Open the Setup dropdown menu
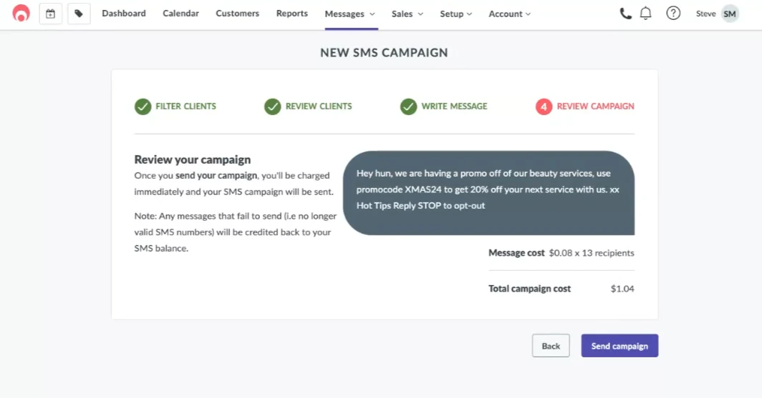 pyautogui.click(x=456, y=14)
